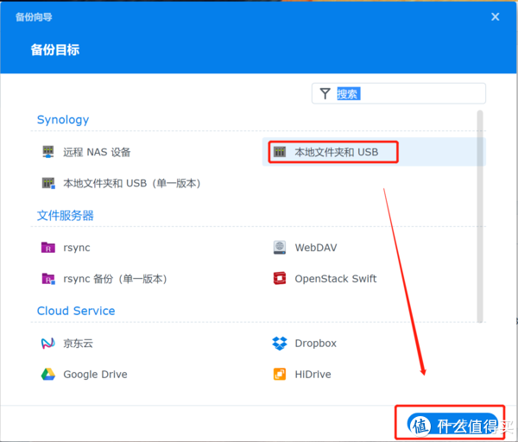Screen dimensions: 518x442
Task: Click the OpenStack Swift red icon
Action: [280, 279]
